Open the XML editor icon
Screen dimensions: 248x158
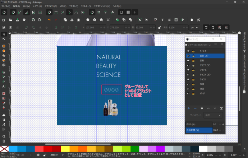[x=176, y=20]
